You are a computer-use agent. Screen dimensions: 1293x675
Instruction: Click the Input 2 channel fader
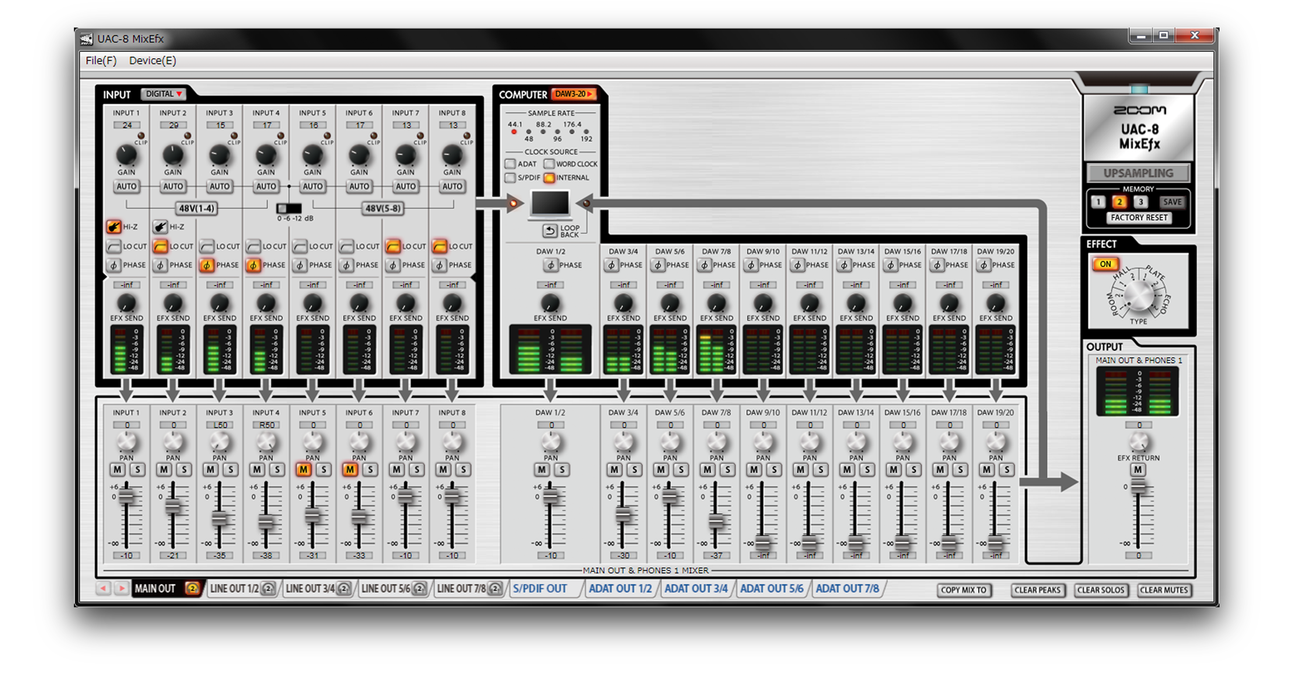173,505
